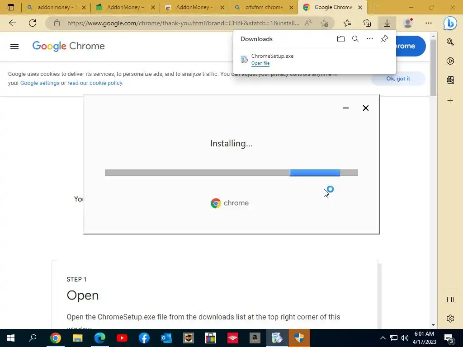Open volume control in system tray
Screen dimensions: 463x347
[x=405, y=338]
